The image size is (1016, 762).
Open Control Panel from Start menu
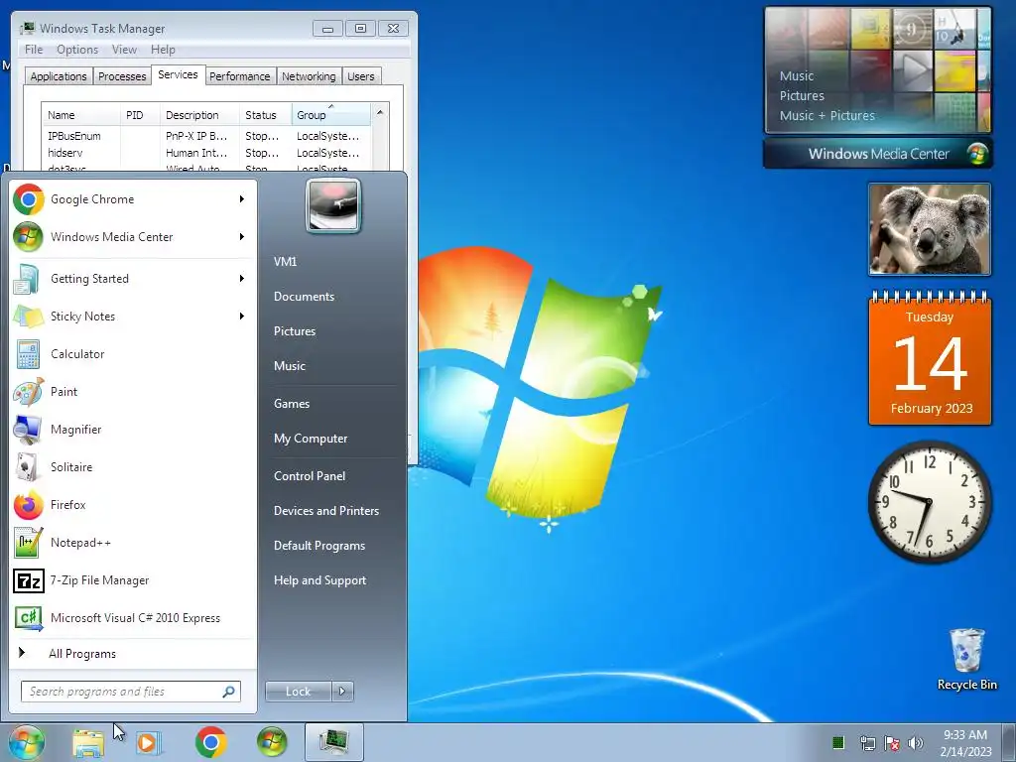(310, 476)
